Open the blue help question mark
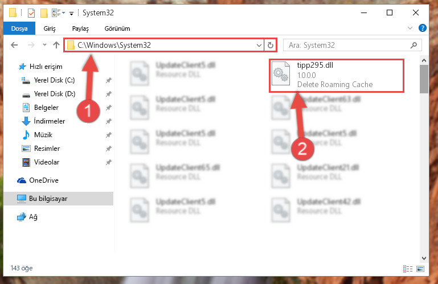The height and width of the screenshot is (284, 438). [423, 28]
